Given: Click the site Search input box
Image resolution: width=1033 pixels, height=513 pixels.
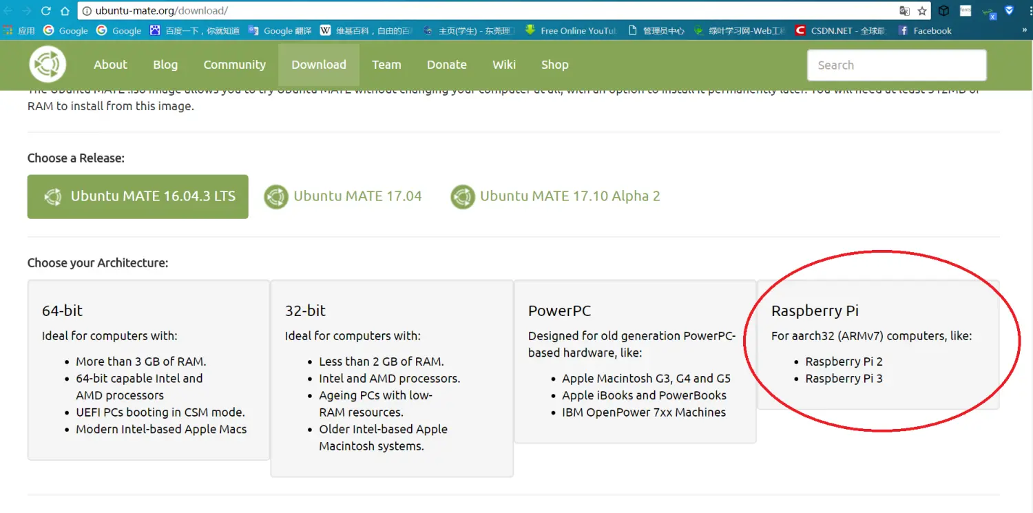Looking at the screenshot, I should tap(897, 65).
